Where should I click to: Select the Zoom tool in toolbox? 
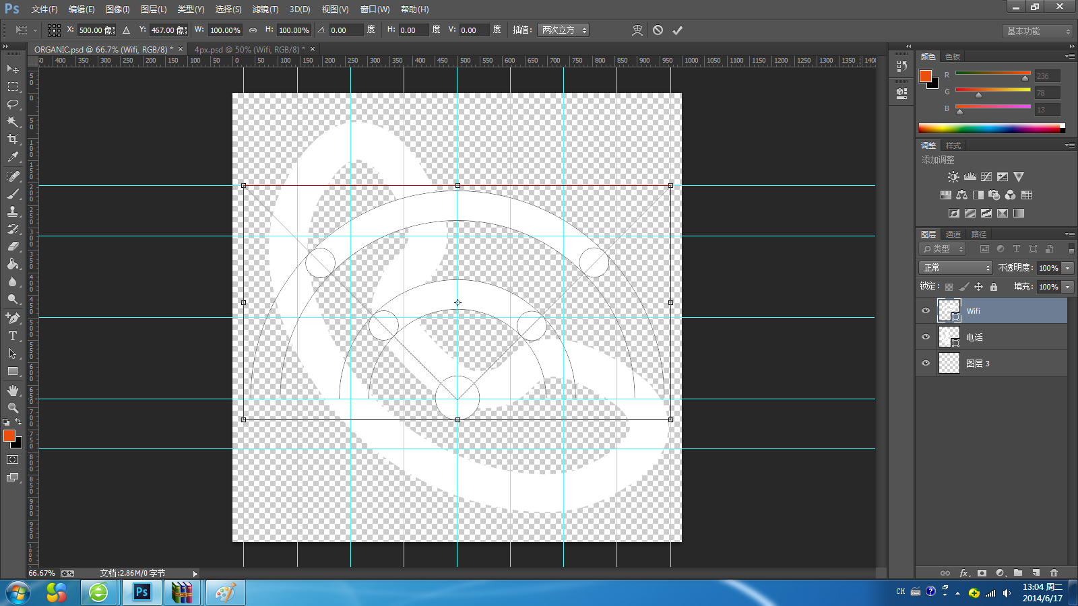pos(12,408)
